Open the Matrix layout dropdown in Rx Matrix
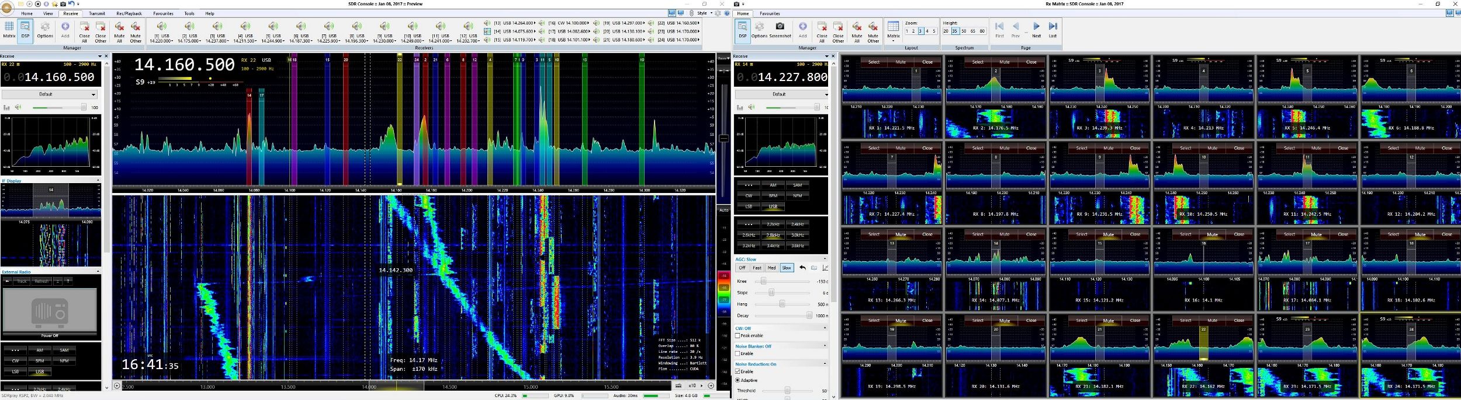Screen dimensions: 1461x400 (x=893, y=29)
